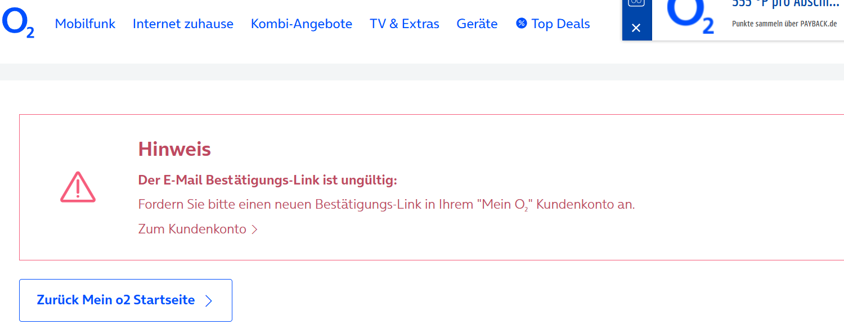Select the Top Deals navigation link
The width and height of the screenshot is (844, 324).
(x=560, y=24)
